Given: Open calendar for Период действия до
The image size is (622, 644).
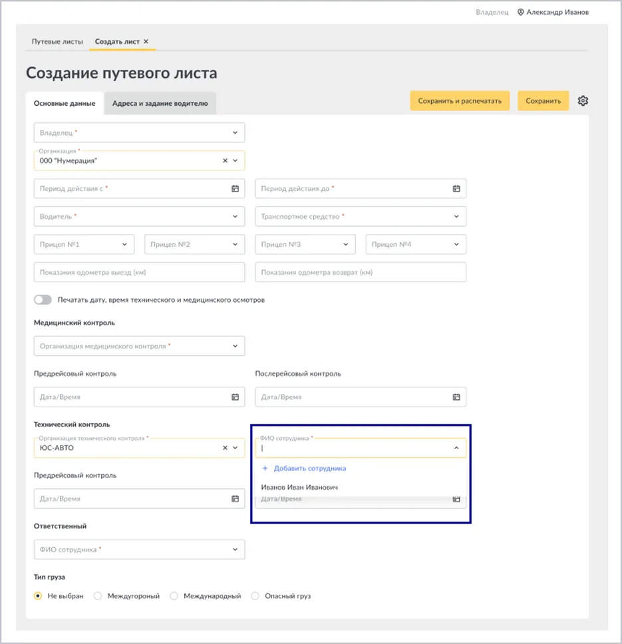Looking at the screenshot, I should tap(456, 188).
